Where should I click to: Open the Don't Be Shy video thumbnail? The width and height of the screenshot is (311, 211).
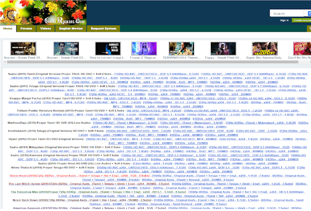(302, 49)
